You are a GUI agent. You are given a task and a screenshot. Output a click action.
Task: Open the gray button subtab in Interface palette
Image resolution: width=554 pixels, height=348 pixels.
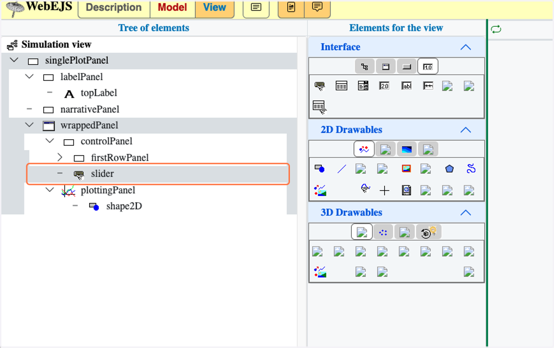pyautogui.click(x=407, y=67)
